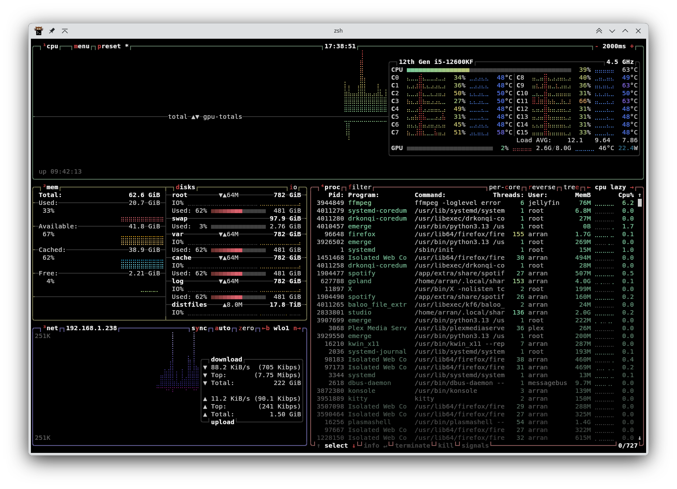Toggle the cpu box label
This screenshot has width=677, height=489.
[x=50, y=46]
